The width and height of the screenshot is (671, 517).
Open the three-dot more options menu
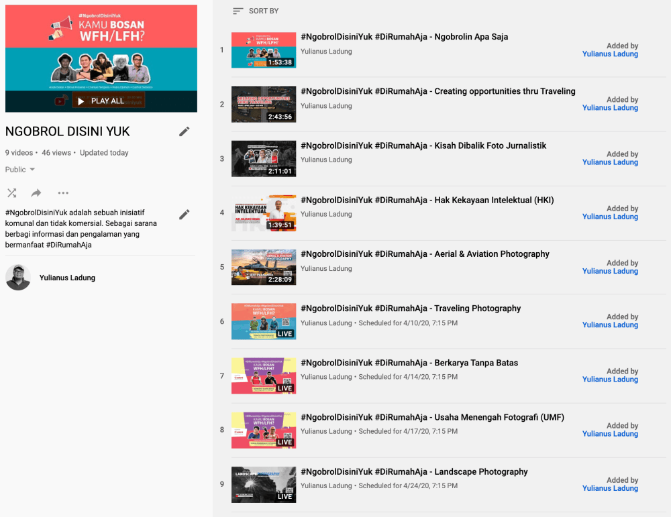point(63,193)
